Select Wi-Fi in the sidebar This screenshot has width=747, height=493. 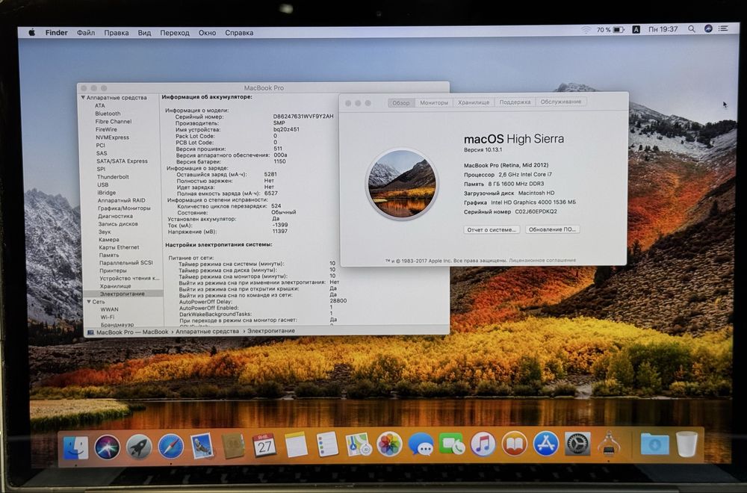pos(107,317)
